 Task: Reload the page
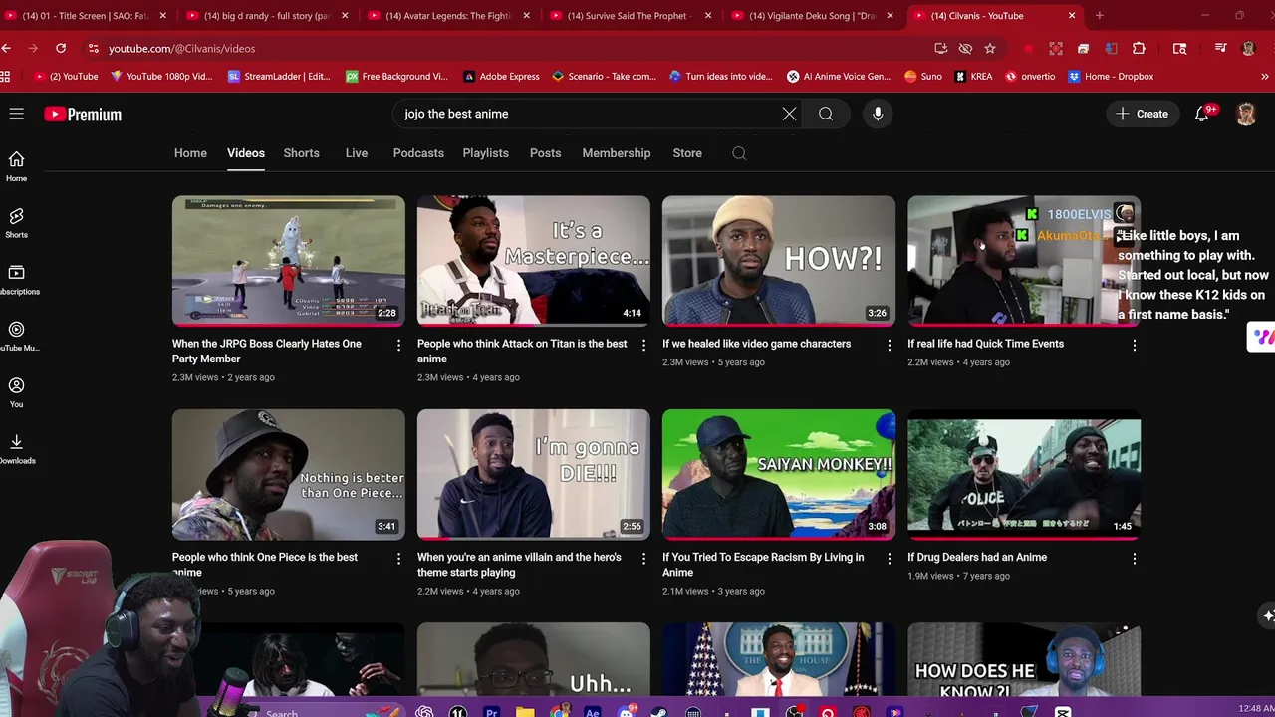61,48
